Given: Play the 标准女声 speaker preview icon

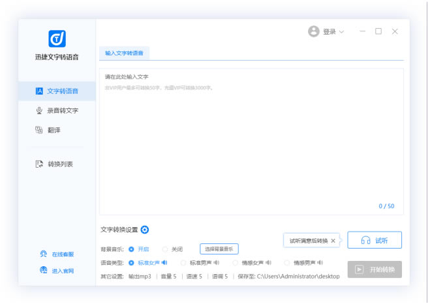Looking at the screenshot, I should 165,263.
